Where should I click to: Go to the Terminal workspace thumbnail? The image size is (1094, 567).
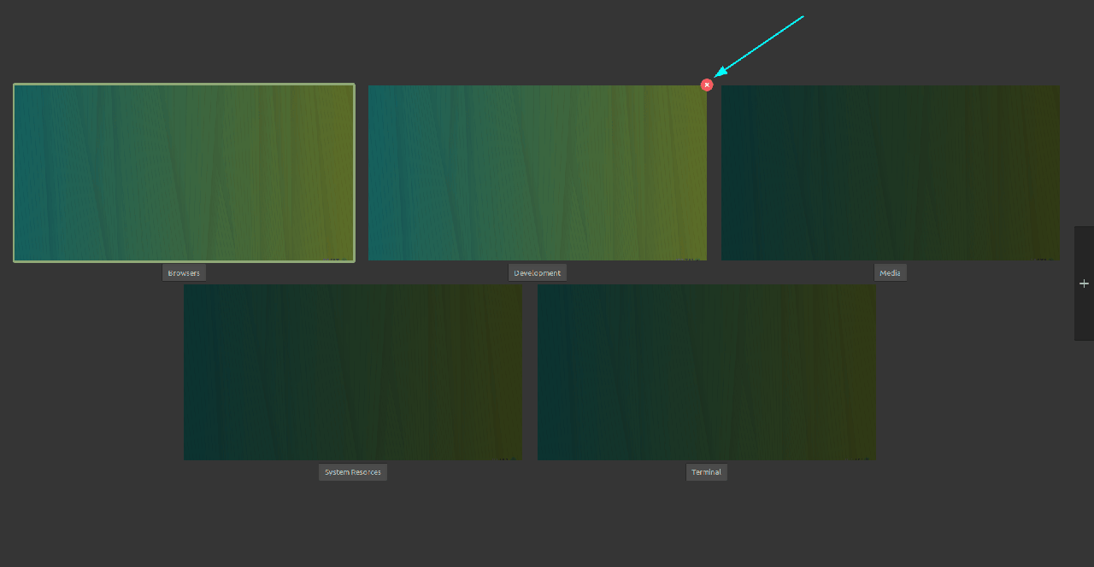(x=706, y=372)
